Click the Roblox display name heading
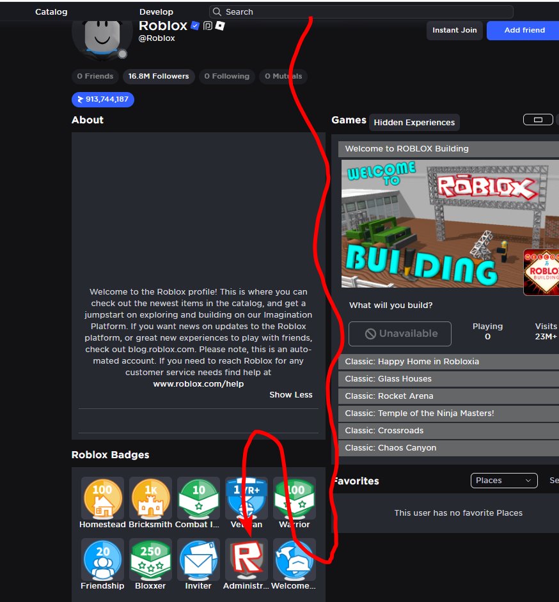This screenshot has height=602, width=559. coord(163,26)
